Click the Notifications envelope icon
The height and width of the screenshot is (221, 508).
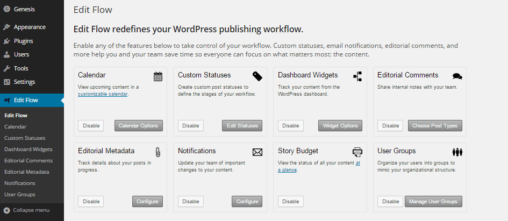click(257, 152)
